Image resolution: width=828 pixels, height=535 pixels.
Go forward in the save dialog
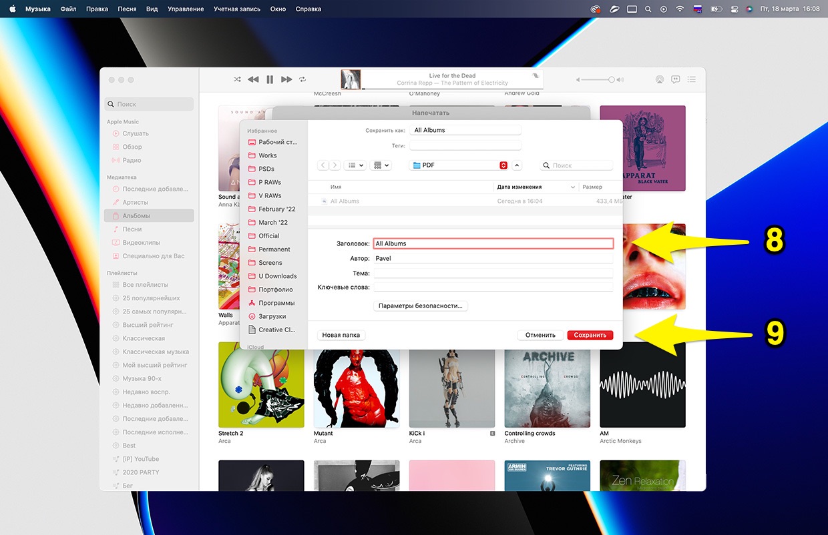click(x=335, y=165)
